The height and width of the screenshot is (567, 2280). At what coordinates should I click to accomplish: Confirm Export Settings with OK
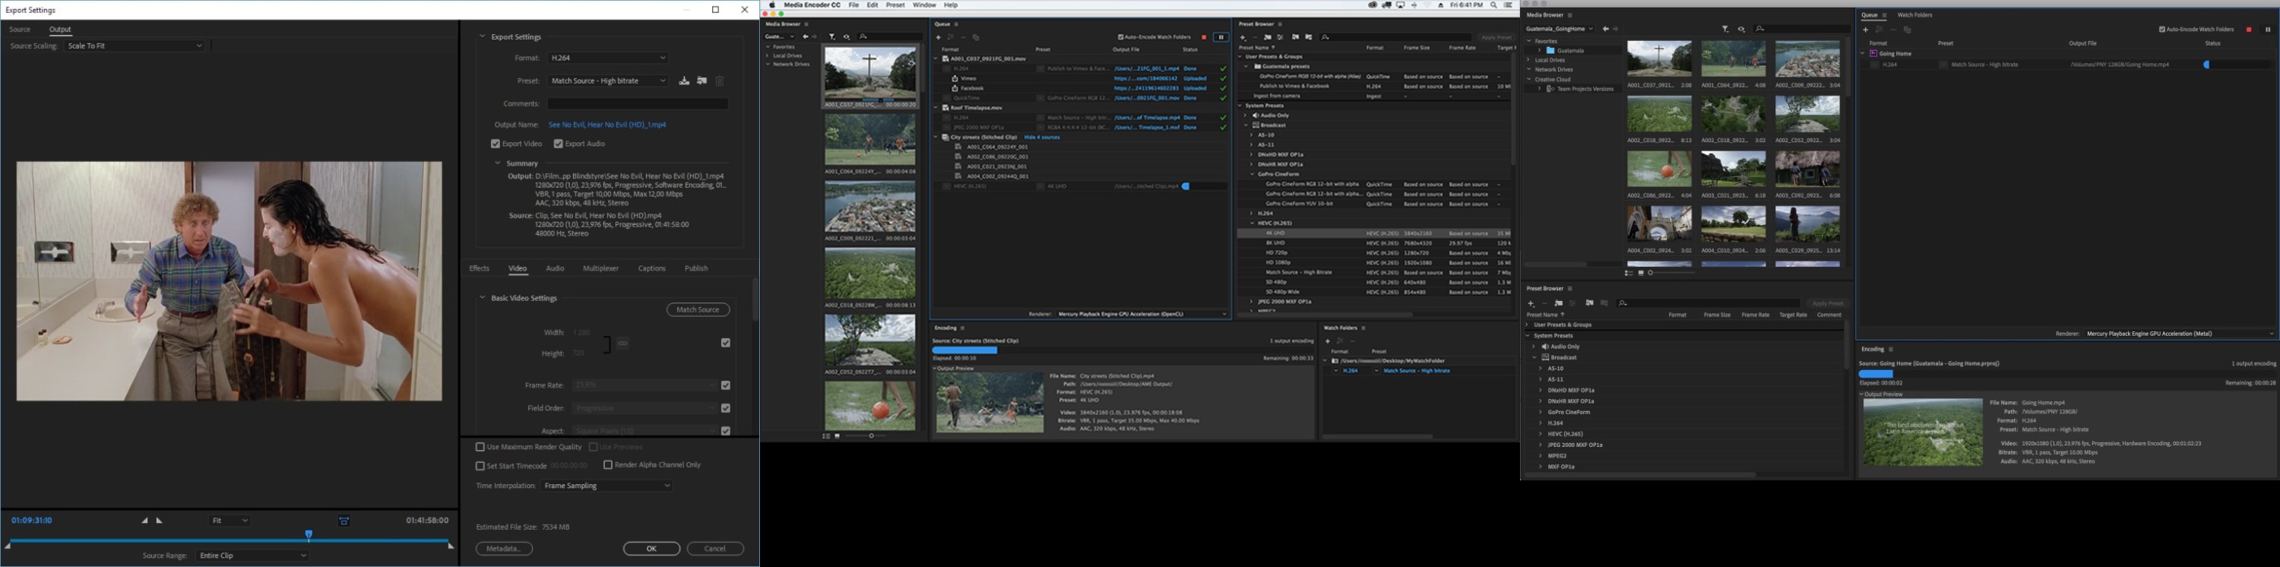click(651, 549)
